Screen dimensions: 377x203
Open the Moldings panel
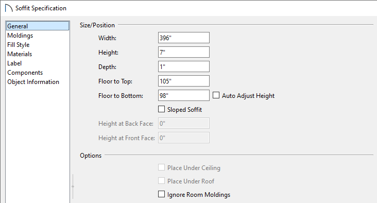point(20,36)
